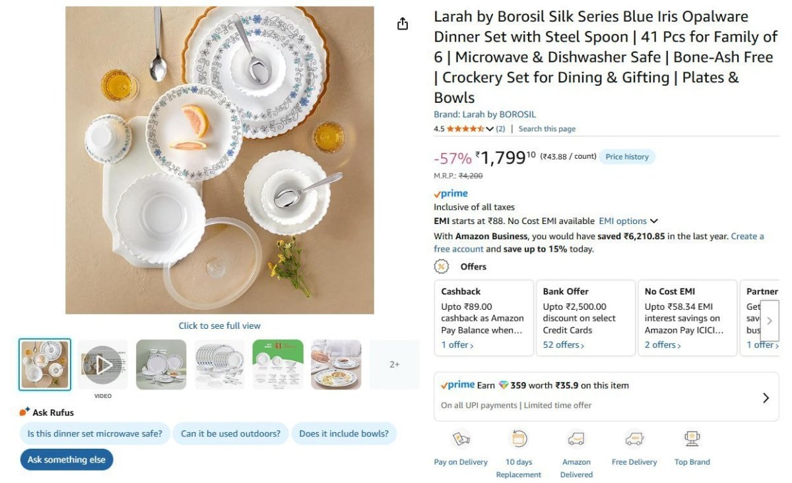Play the product video thumbnail
Viewport: 792px width, 483px height.
[102, 363]
